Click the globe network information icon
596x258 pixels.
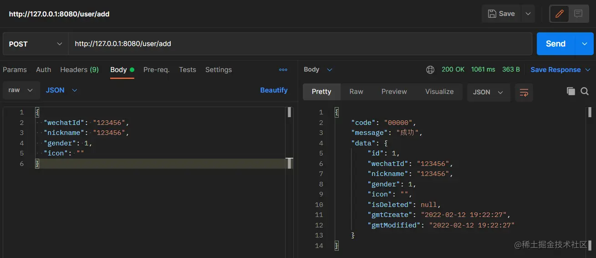(x=430, y=70)
